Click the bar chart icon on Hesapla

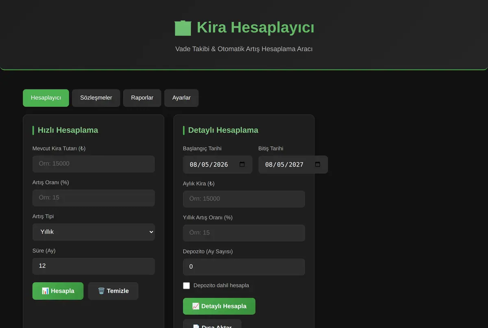coord(45,291)
